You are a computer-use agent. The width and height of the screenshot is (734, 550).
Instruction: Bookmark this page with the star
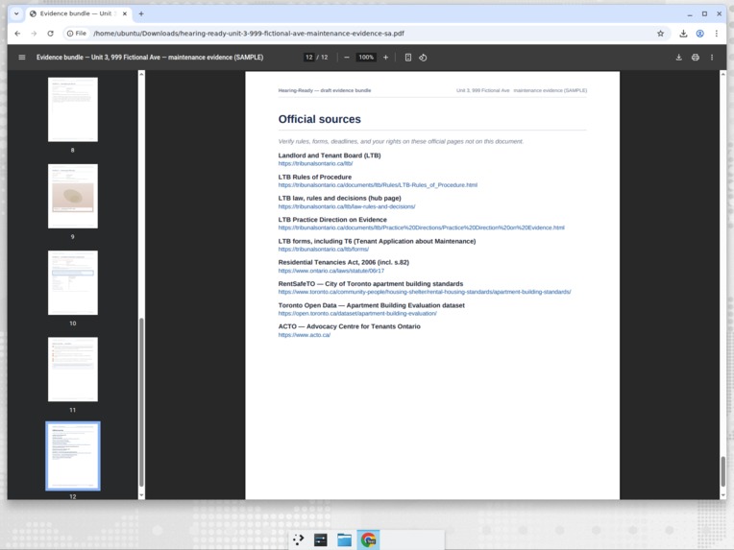661,34
